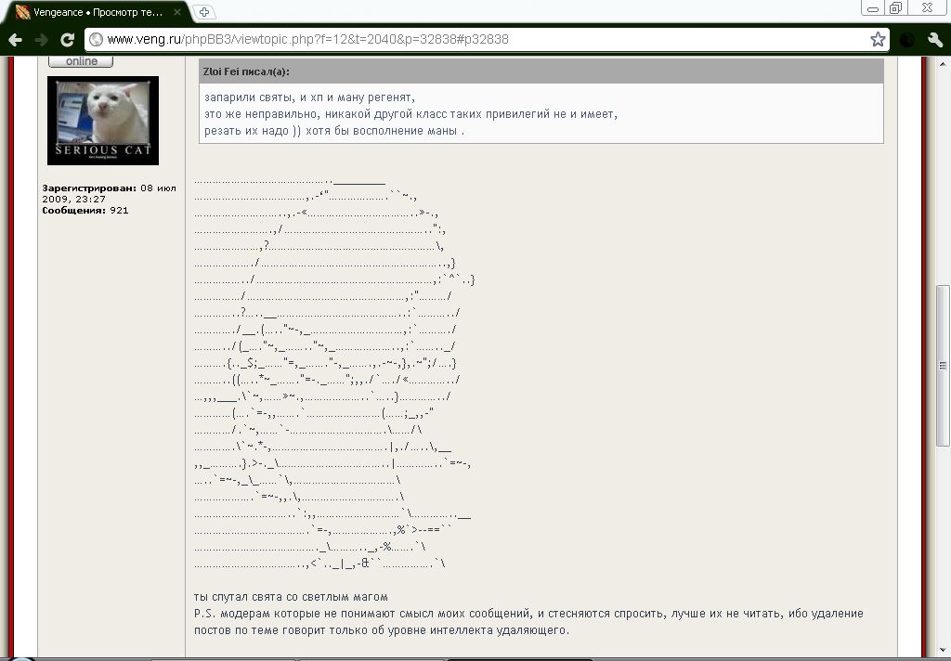
Task: Click the quoted line starting "резать их надо"
Action: pos(334,131)
